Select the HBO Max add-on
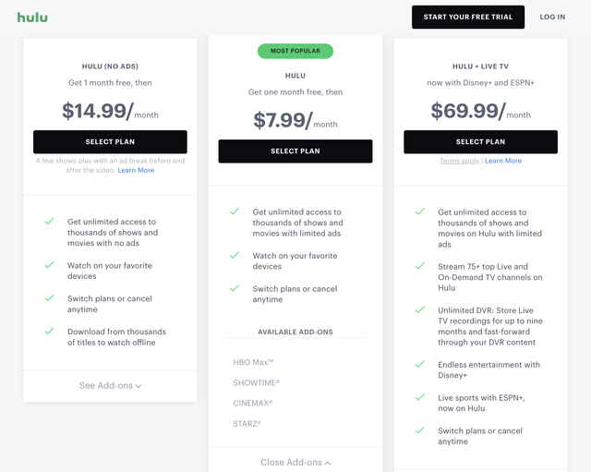 tap(253, 362)
